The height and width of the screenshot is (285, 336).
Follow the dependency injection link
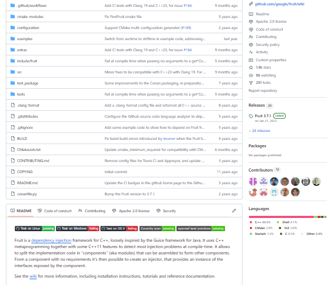pyautogui.click(x=51, y=241)
